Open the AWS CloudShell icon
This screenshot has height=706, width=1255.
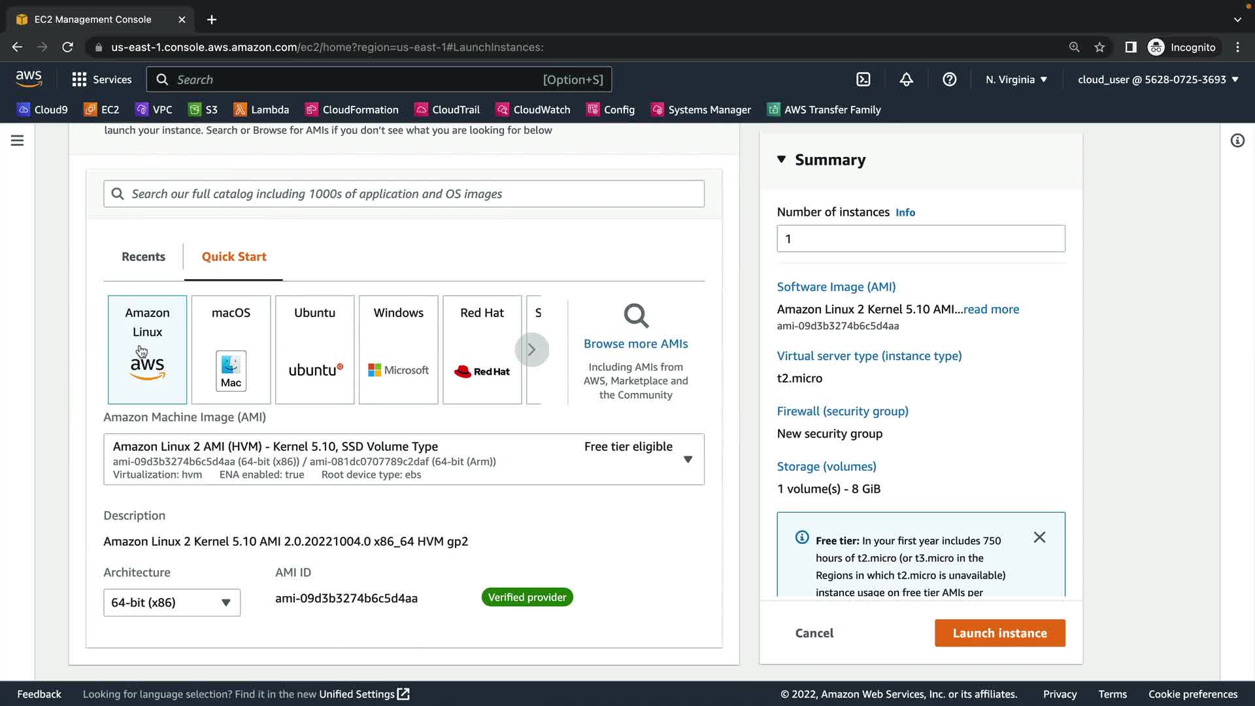tap(863, 80)
